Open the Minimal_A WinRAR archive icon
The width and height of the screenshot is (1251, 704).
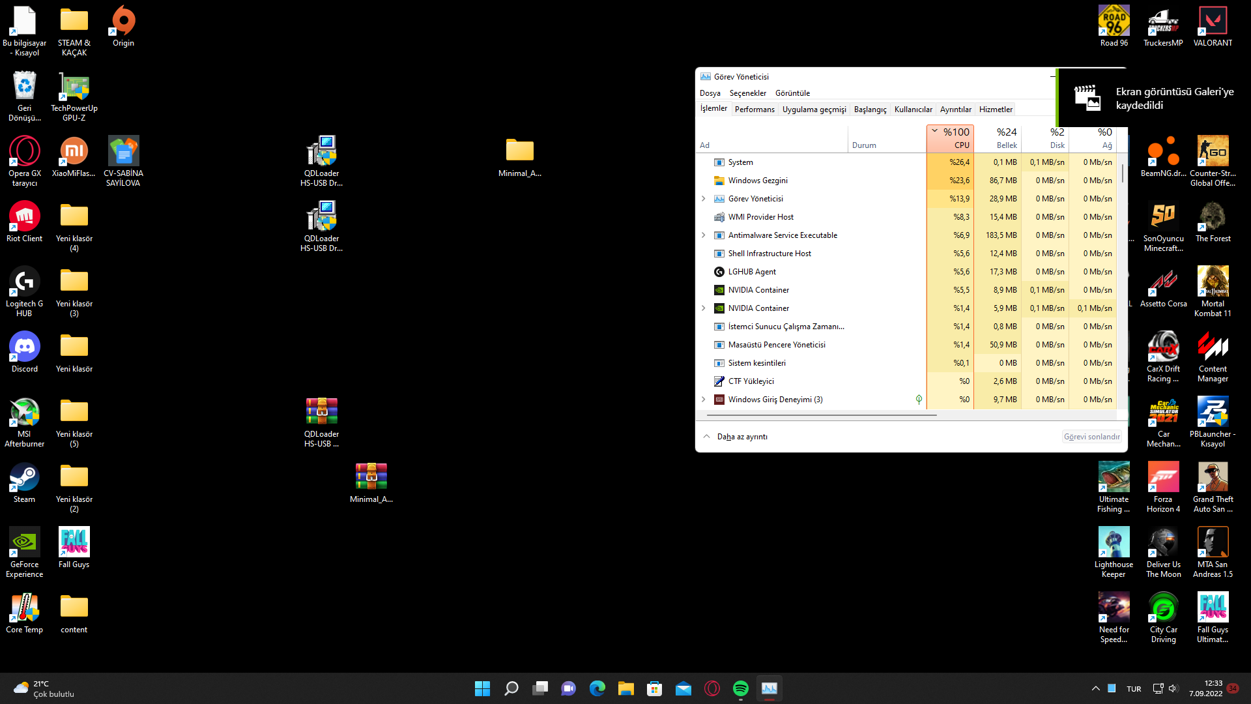click(x=371, y=483)
